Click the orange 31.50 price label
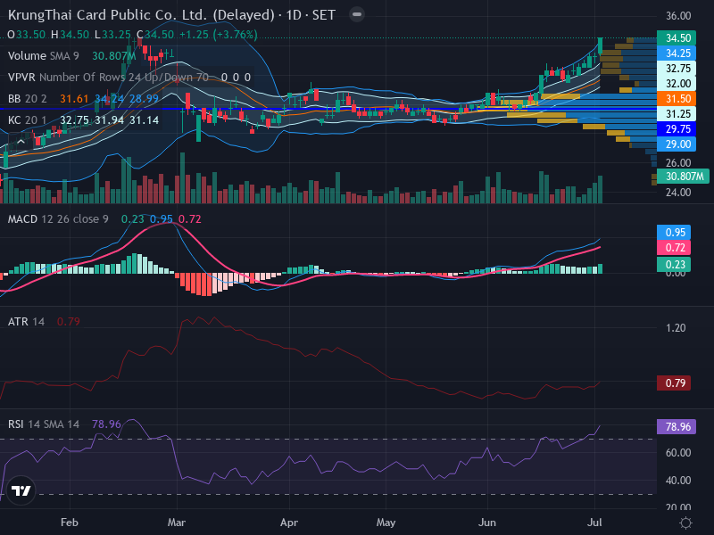Viewport: 714px width, 535px height. tap(677, 99)
